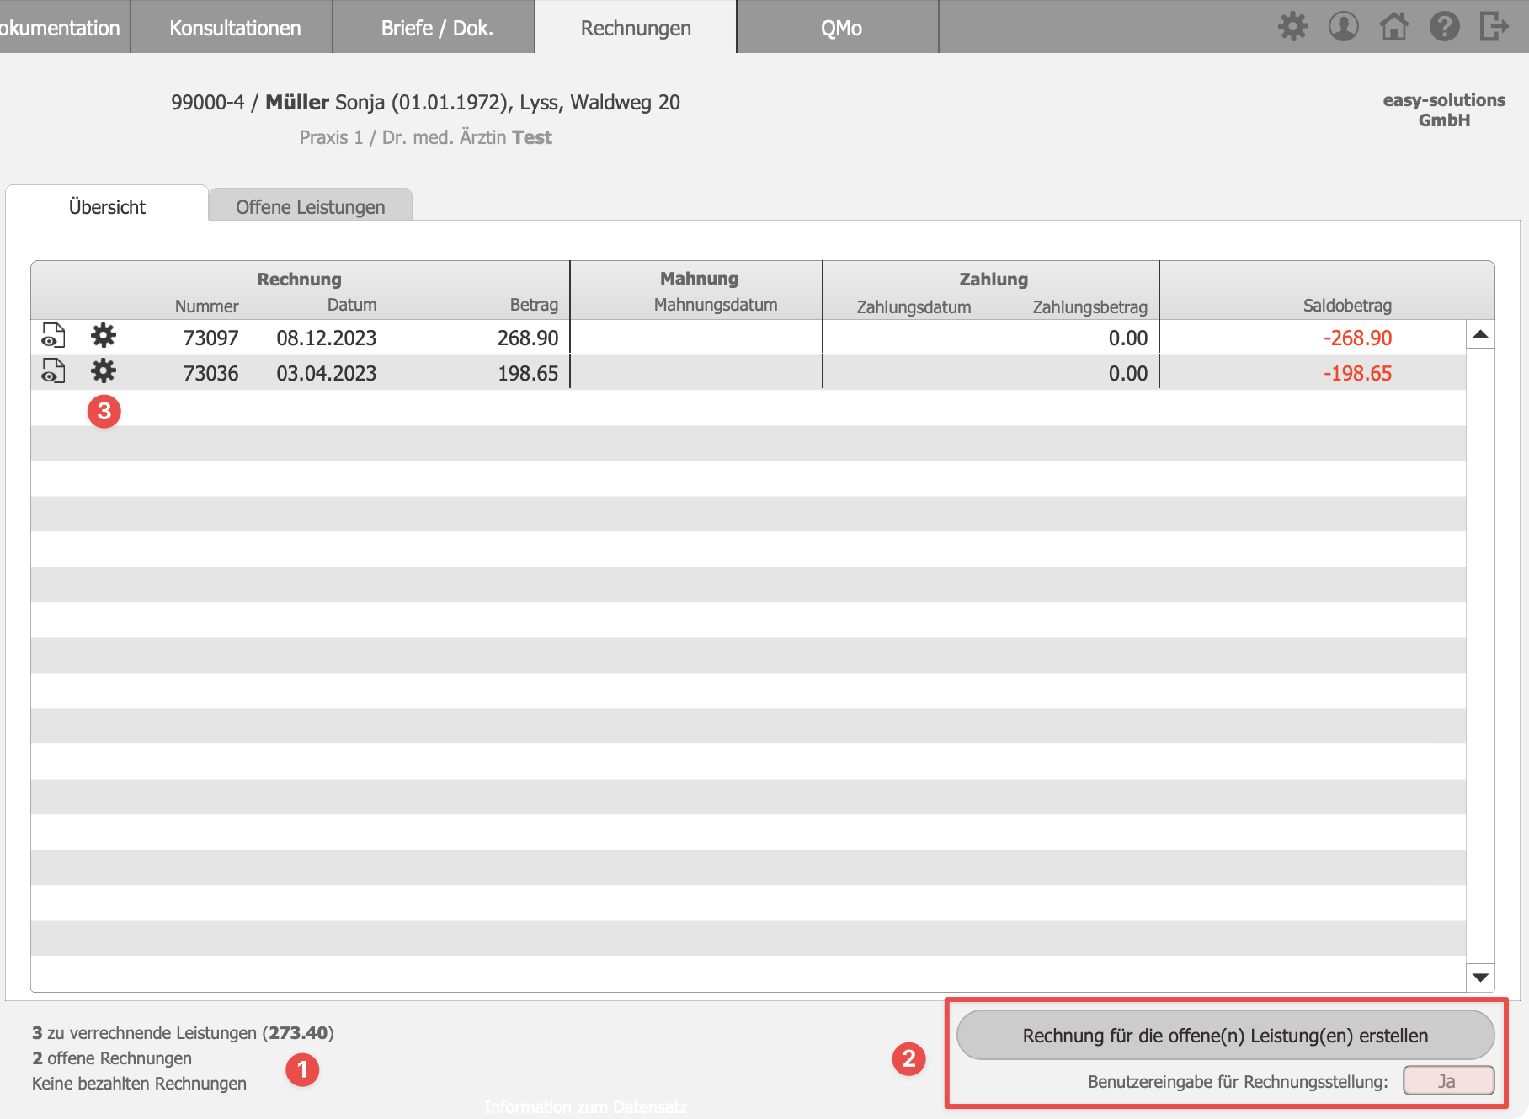Click '3 zu verrechnende Leistungen' summary
This screenshot has width=1529, height=1119.
click(183, 1032)
